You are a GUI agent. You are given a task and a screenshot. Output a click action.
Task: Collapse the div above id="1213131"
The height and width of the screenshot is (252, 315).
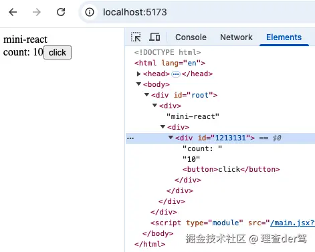tap(163, 126)
